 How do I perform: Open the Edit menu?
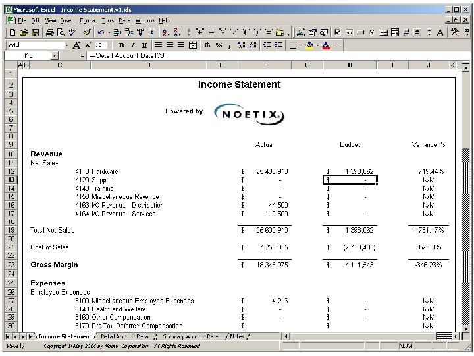tap(36, 20)
